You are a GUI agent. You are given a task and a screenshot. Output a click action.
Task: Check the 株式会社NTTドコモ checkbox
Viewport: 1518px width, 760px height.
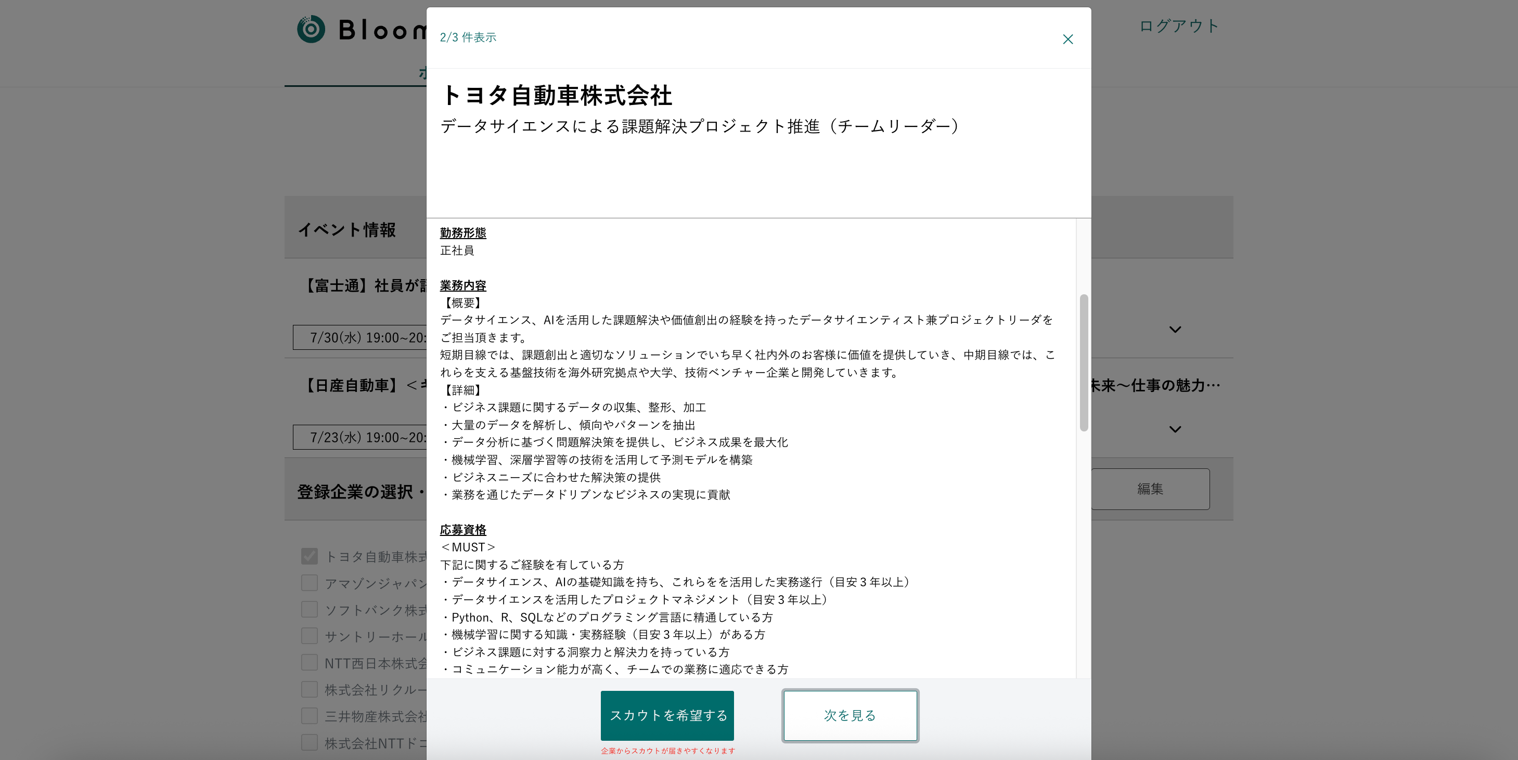(x=310, y=742)
